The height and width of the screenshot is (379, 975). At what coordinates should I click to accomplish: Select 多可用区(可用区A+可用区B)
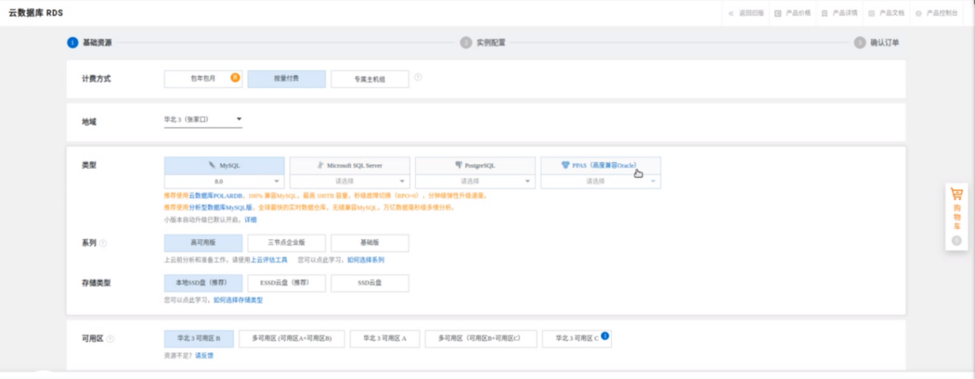pyautogui.click(x=292, y=338)
